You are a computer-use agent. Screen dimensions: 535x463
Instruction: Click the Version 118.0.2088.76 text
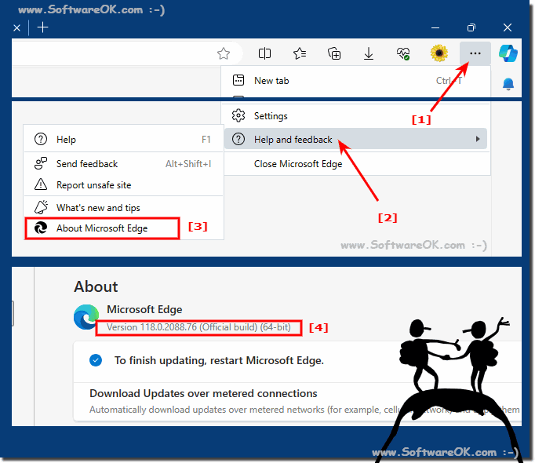pyautogui.click(x=198, y=327)
